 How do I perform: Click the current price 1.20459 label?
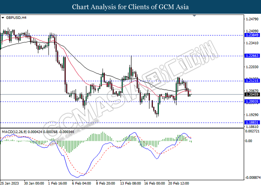pyautogui.click(x=252, y=94)
